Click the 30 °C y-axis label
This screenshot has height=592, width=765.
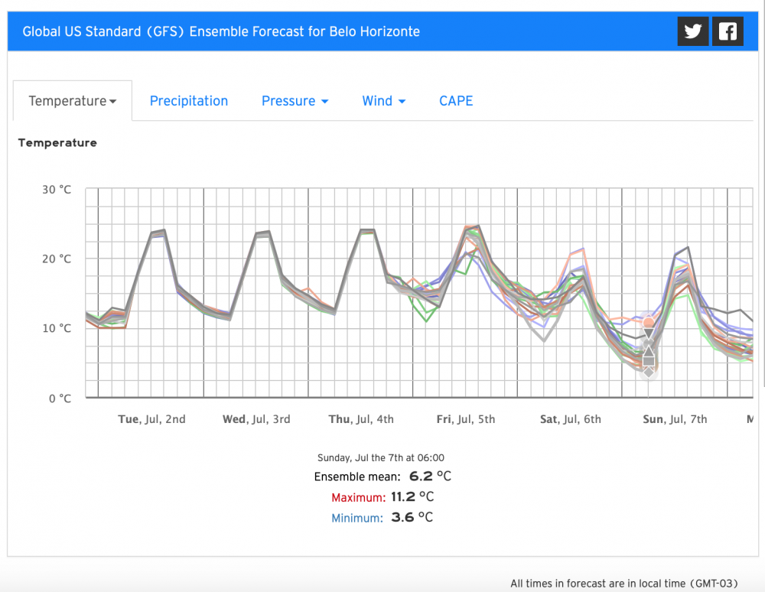pyautogui.click(x=56, y=189)
